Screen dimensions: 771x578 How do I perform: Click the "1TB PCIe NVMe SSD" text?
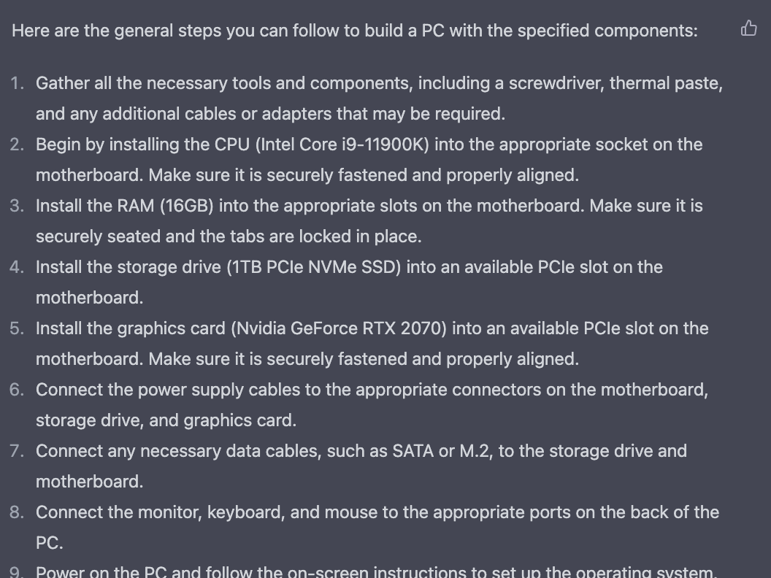(x=313, y=267)
